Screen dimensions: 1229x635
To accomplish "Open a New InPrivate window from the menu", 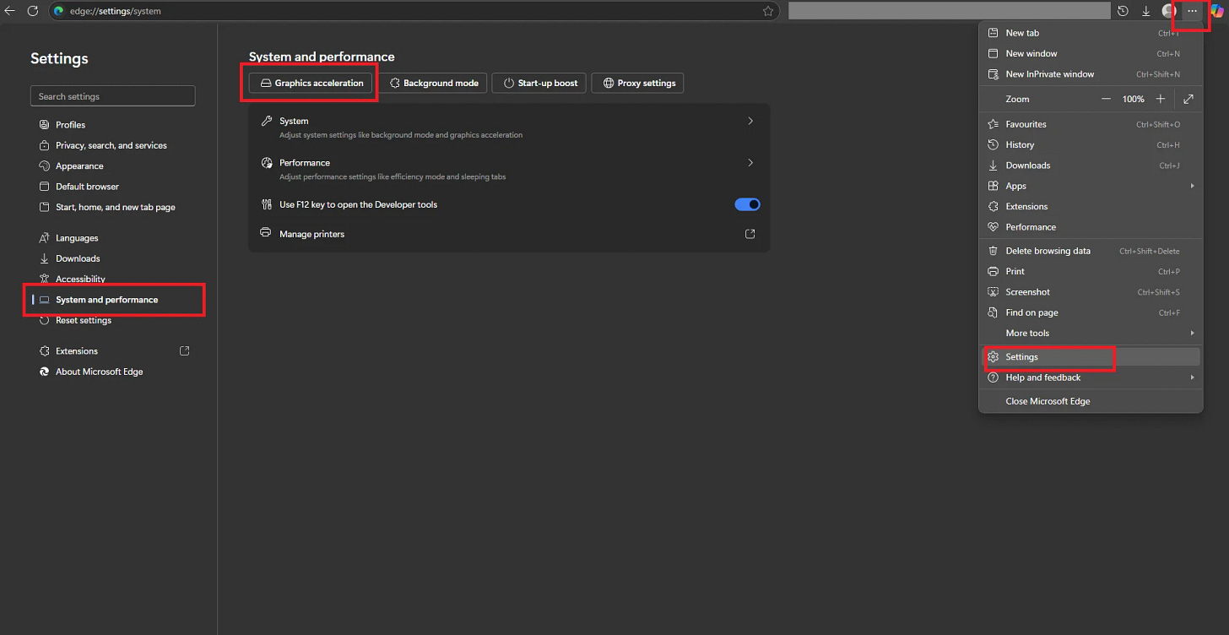I will tap(1049, 73).
